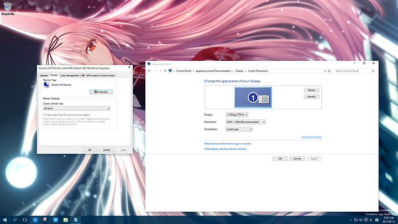Refresh the Screen Resolution page
This screenshot has width=398, height=224.
pos(329,71)
